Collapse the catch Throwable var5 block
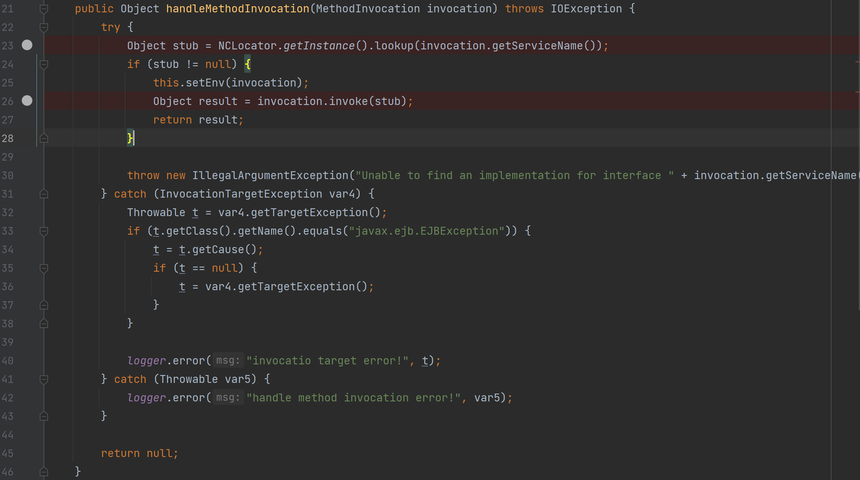This screenshot has width=860, height=480. pos(44,379)
